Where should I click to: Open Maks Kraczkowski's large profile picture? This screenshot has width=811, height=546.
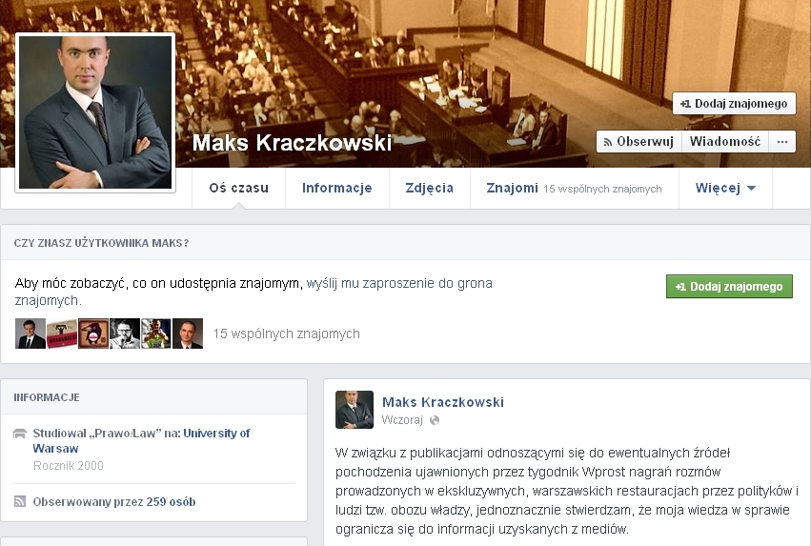[95, 112]
